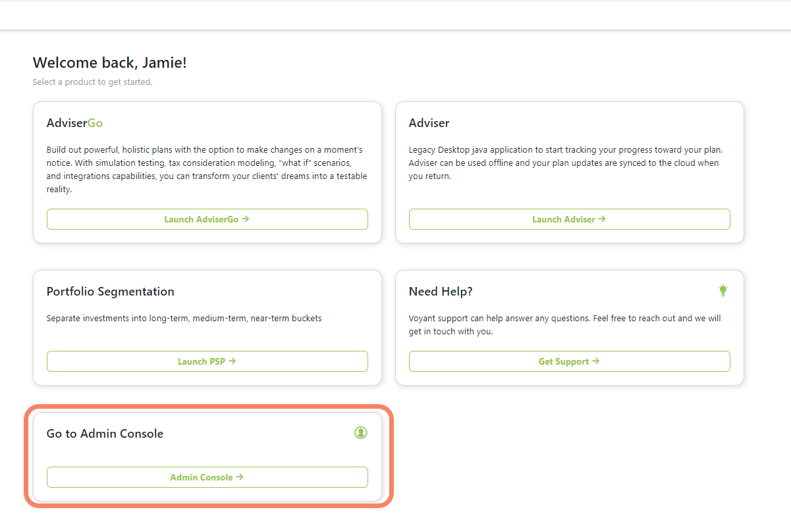Click the Go to Admin Console heading
Viewport: 791px width, 518px height.
click(105, 434)
